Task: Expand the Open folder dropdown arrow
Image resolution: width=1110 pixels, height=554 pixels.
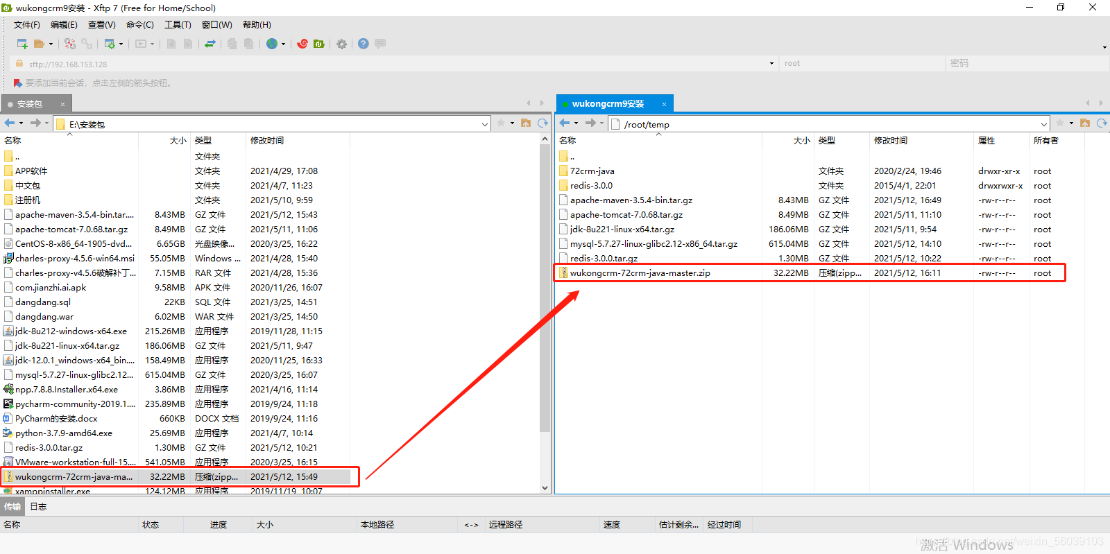Action: (51, 44)
